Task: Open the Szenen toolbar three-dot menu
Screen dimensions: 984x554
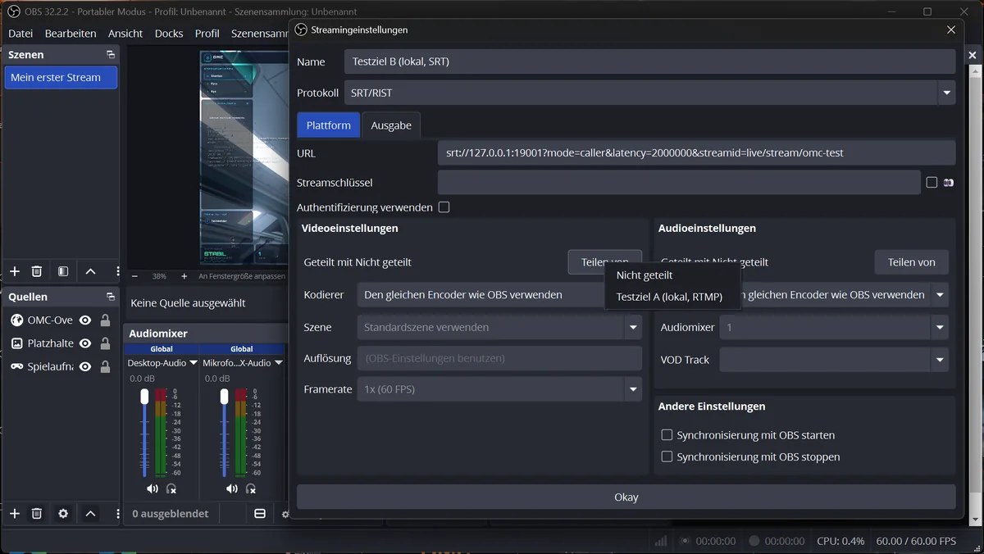Action: (117, 271)
